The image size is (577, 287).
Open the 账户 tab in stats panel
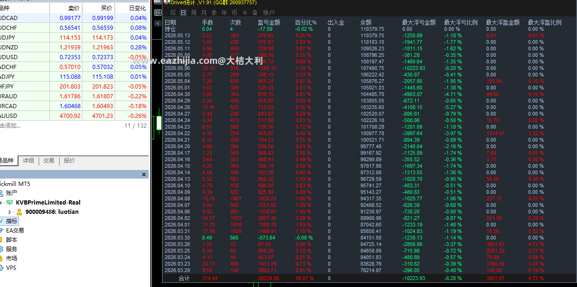269,13
